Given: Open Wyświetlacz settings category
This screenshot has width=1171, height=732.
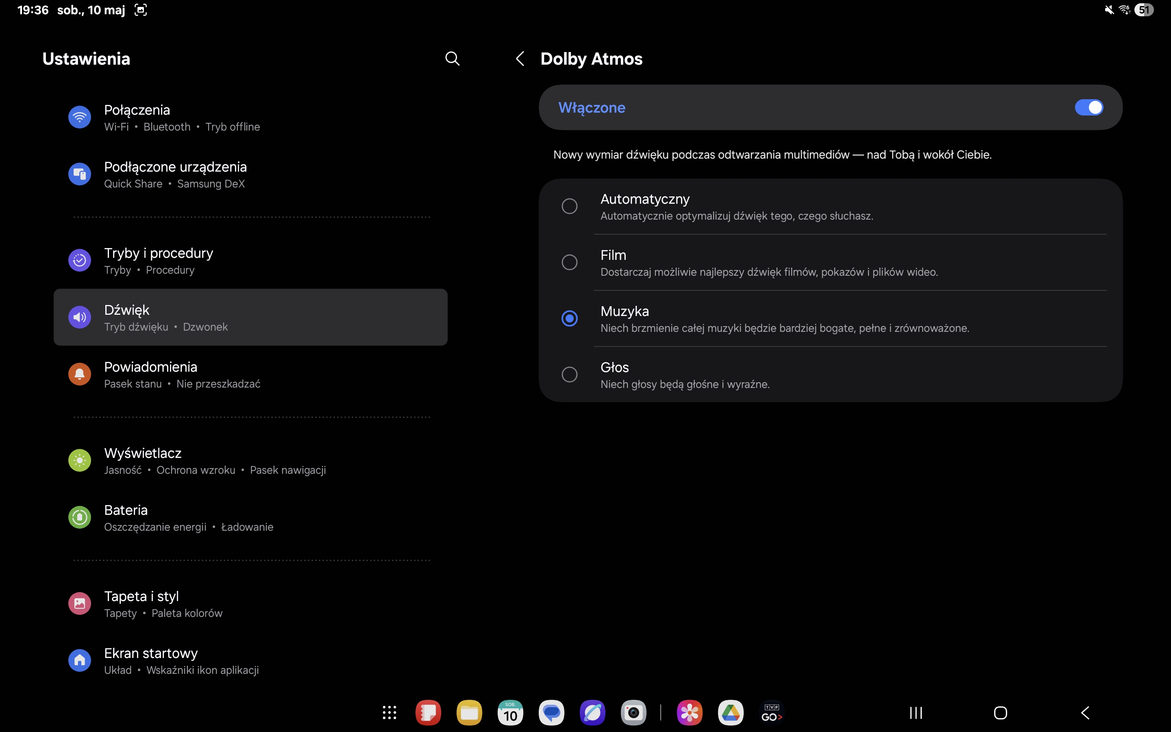Looking at the screenshot, I should 250,460.
